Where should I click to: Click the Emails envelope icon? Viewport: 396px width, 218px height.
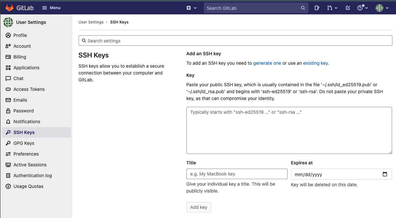coord(8,100)
